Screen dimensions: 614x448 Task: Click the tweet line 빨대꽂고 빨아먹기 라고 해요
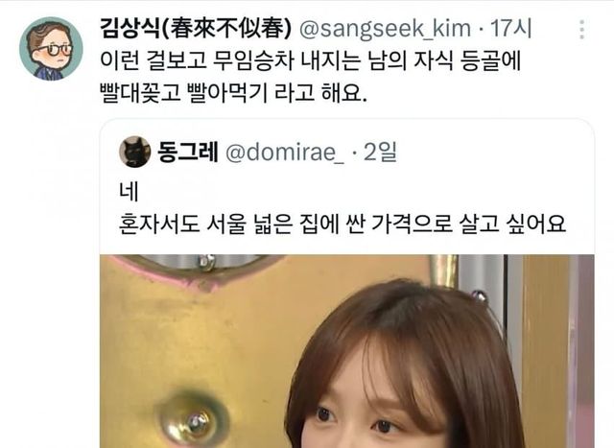click(233, 93)
